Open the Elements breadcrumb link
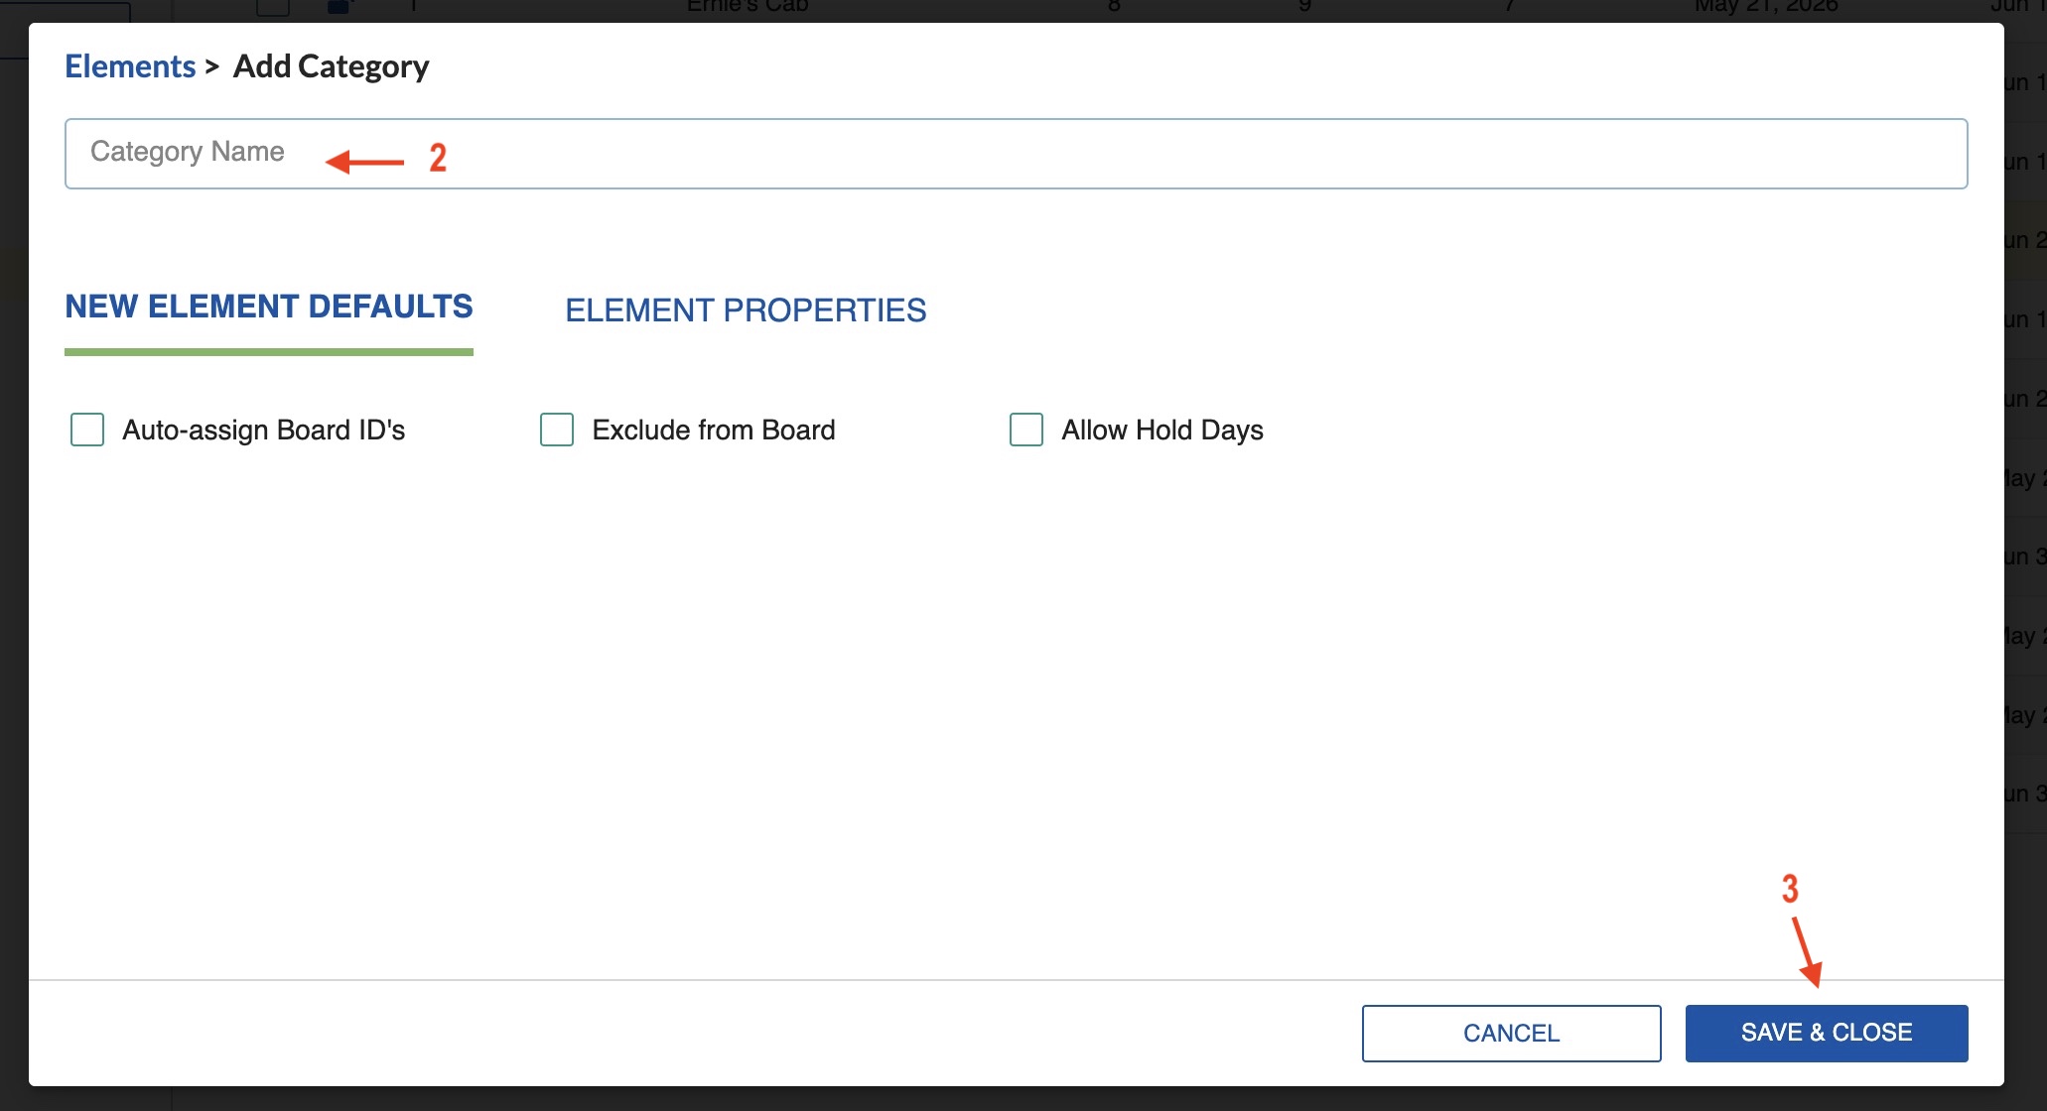Screen dimensions: 2047x1111 pos(129,65)
